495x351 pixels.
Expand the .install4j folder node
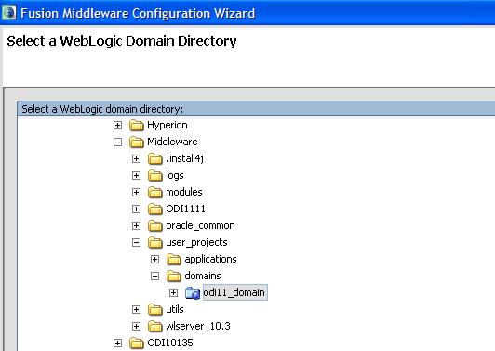136,158
